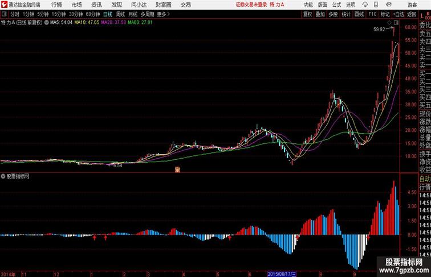Open F10 company info

(x=372, y=14)
